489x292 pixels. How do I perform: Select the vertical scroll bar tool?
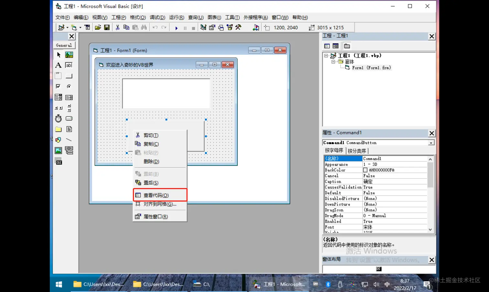69,108
